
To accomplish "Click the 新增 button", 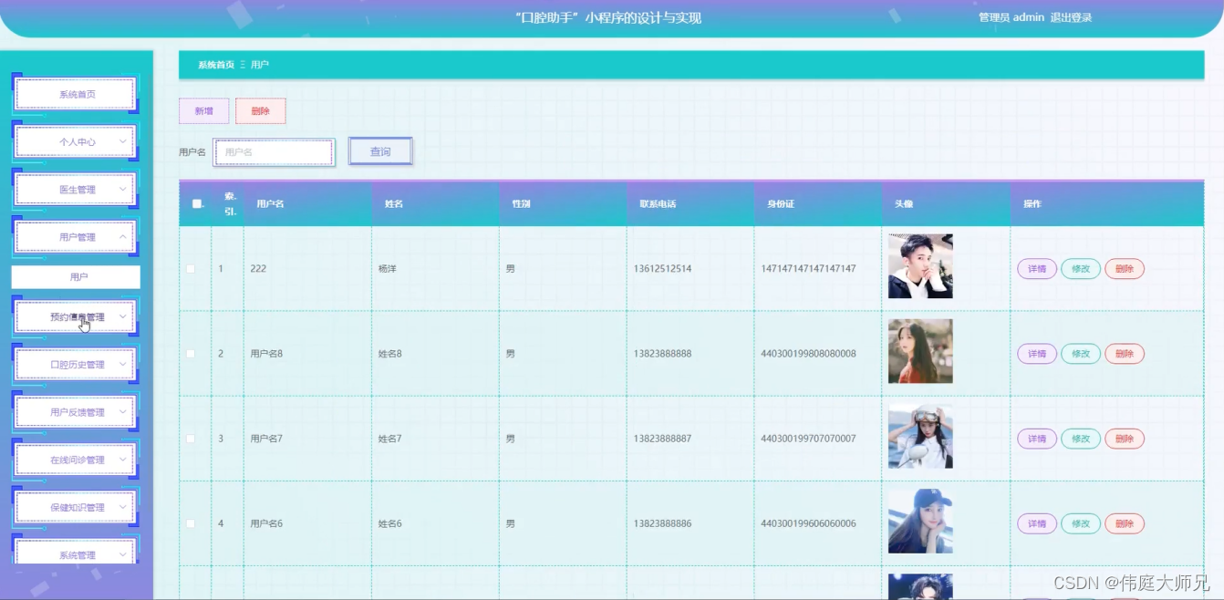I will (x=203, y=111).
